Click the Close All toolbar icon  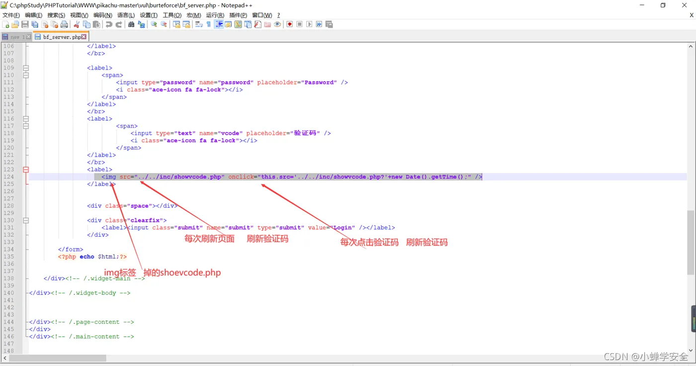tap(55, 24)
